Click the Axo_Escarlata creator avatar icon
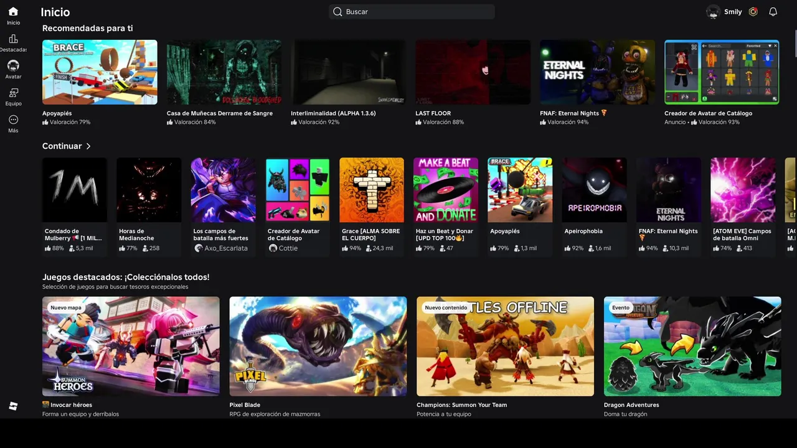The width and height of the screenshot is (797, 448). point(199,248)
